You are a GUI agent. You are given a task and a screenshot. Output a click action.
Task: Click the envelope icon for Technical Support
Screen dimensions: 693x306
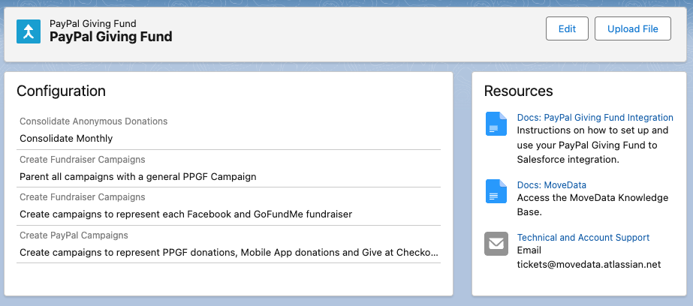point(496,244)
